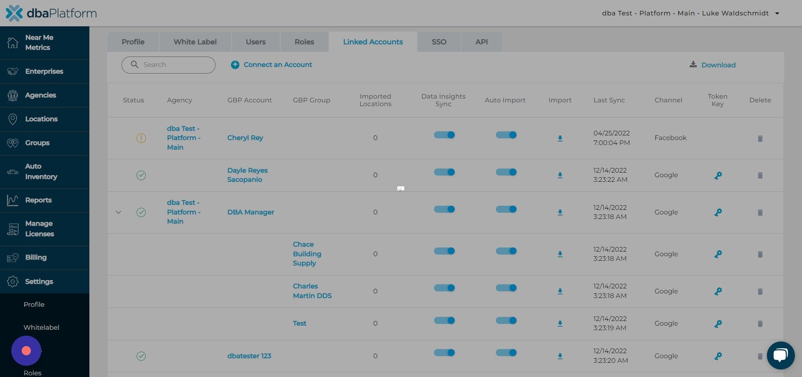
Task: Open the chat support bubble
Action: 781,356
